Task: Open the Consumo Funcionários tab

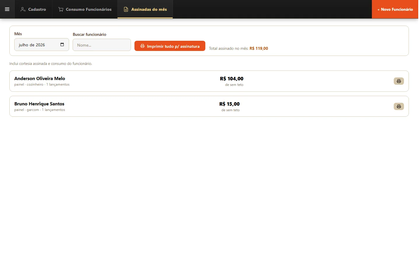Action: 85,9
